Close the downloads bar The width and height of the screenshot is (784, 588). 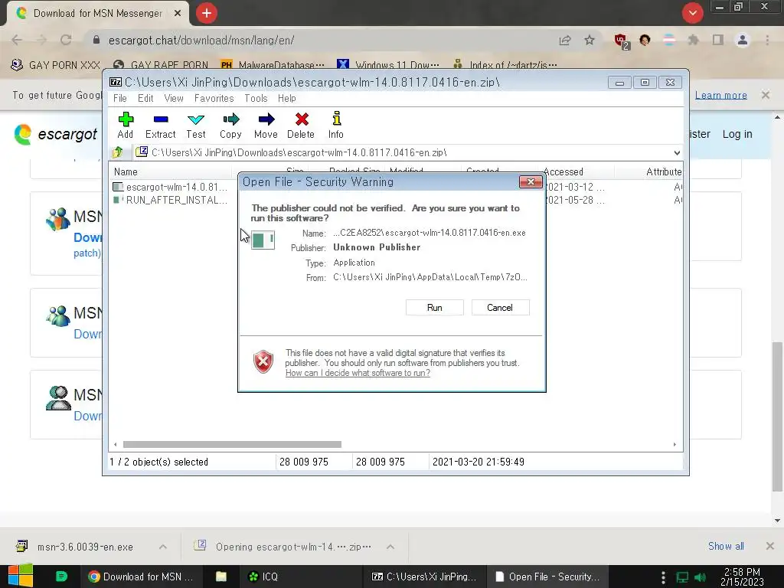point(770,546)
